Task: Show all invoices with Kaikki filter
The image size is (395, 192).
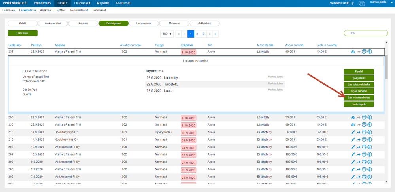Action: (23, 23)
